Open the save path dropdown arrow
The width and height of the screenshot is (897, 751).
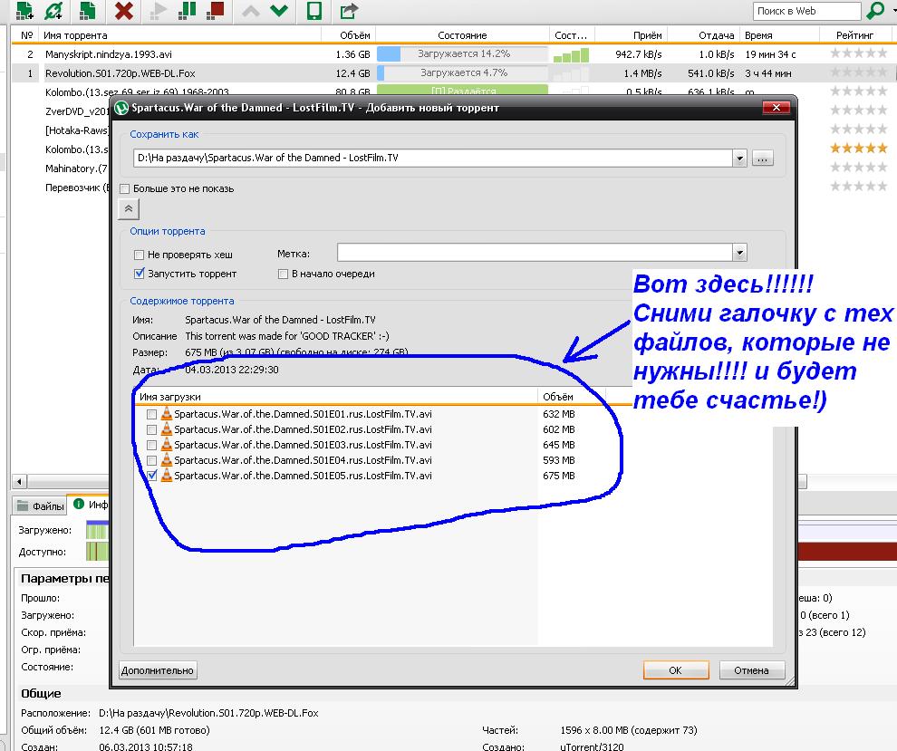tap(741, 159)
